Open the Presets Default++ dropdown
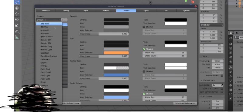Screen dimensions: 243x112 point(49,20)
